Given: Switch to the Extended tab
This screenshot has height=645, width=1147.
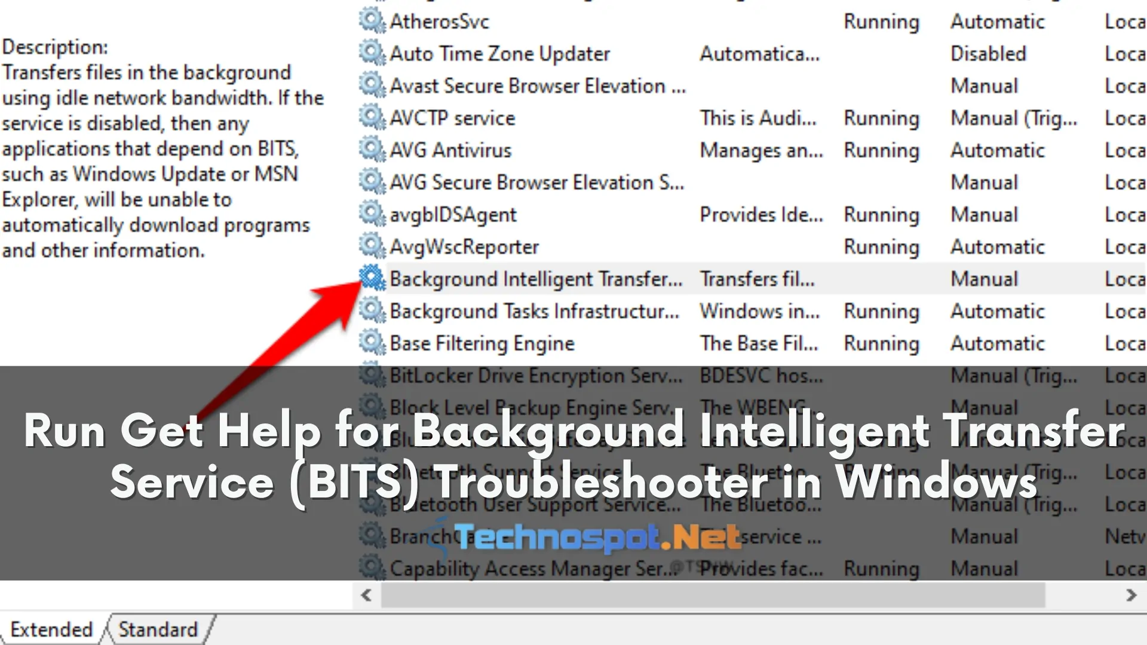Looking at the screenshot, I should point(51,629).
